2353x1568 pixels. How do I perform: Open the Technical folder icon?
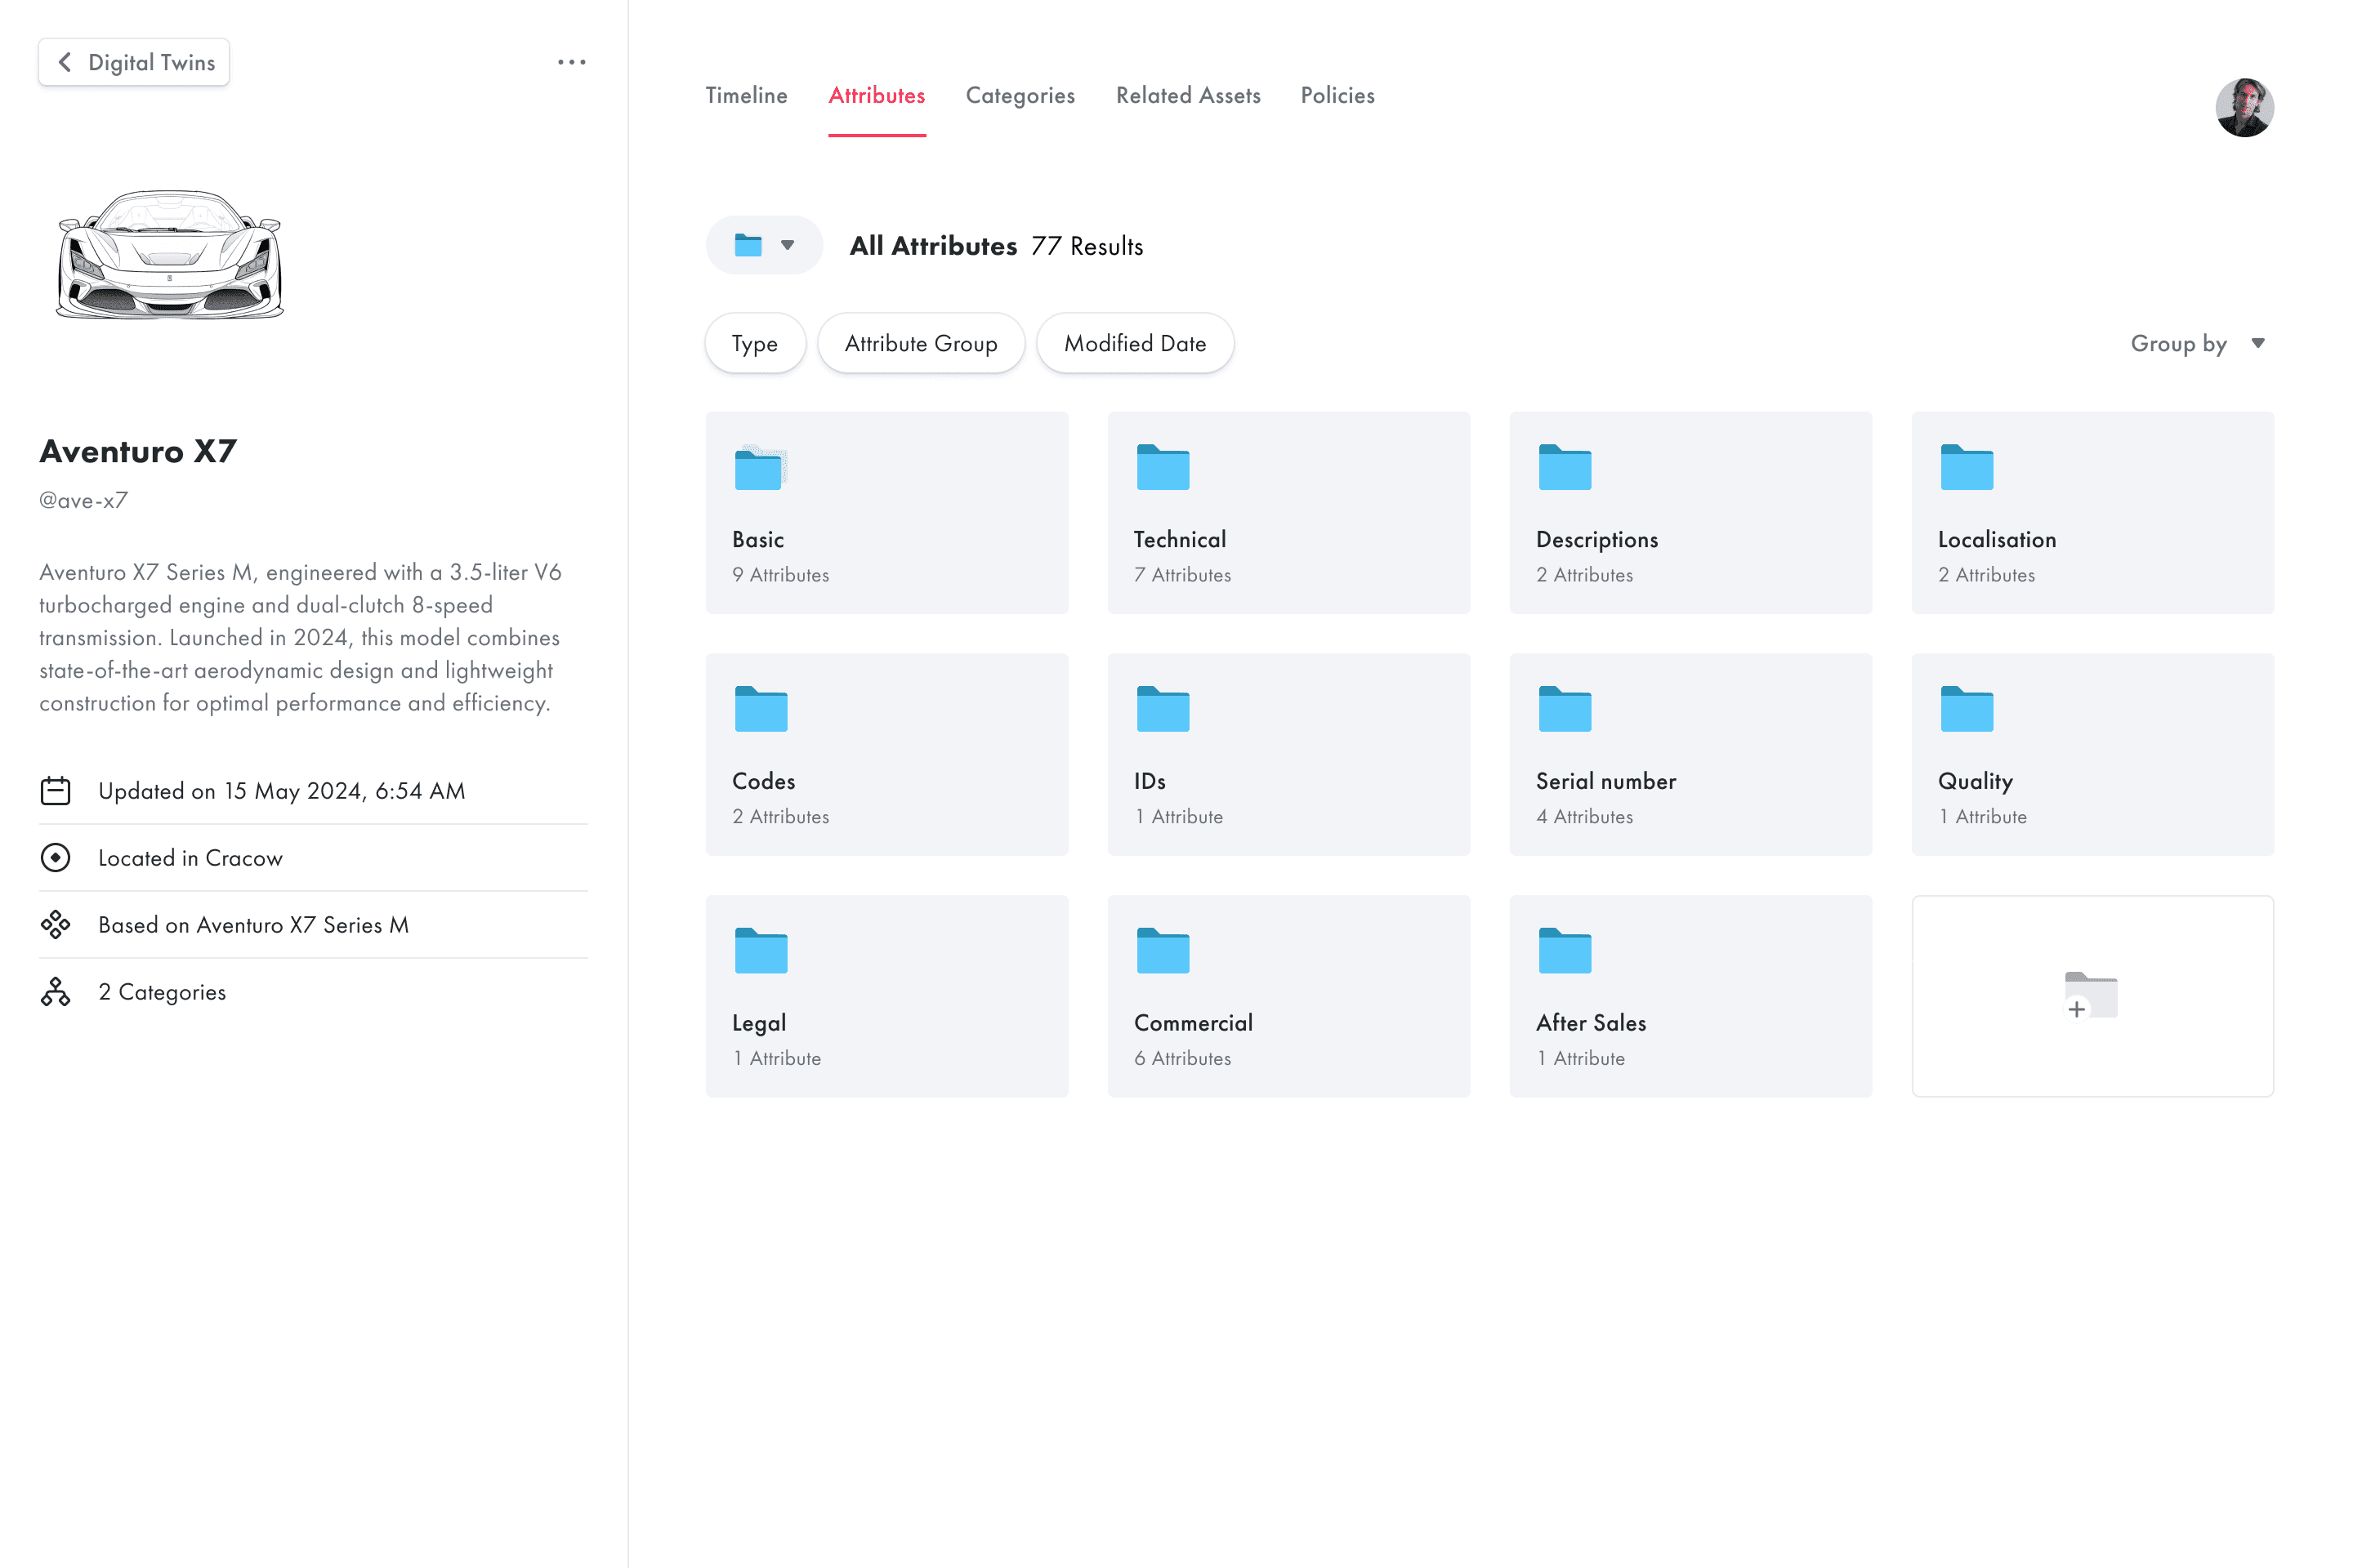coord(1163,467)
